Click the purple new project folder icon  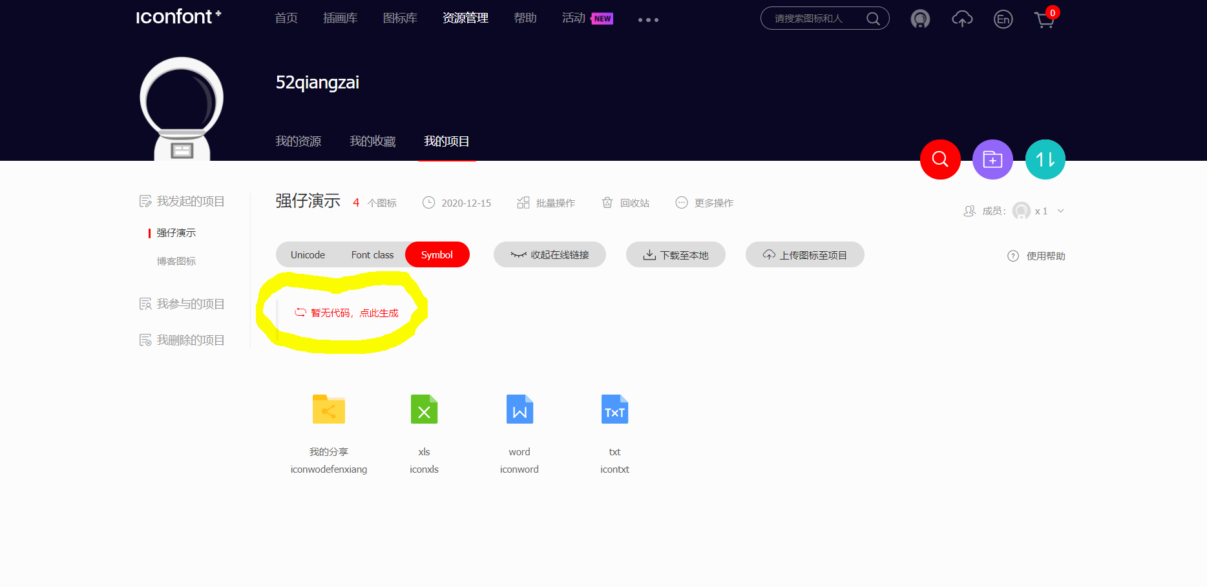click(x=992, y=160)
